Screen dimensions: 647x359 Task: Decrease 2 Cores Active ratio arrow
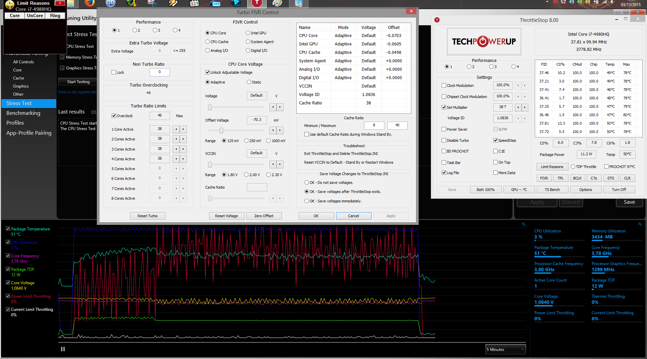[x=176, y=139]
